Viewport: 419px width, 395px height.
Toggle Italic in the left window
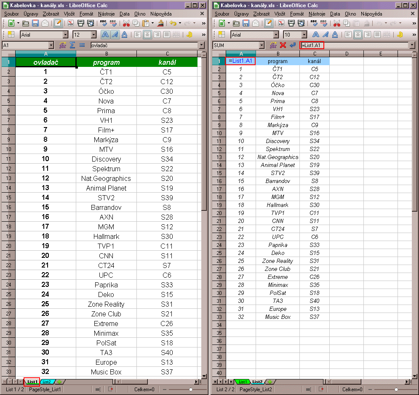point(115,34)
